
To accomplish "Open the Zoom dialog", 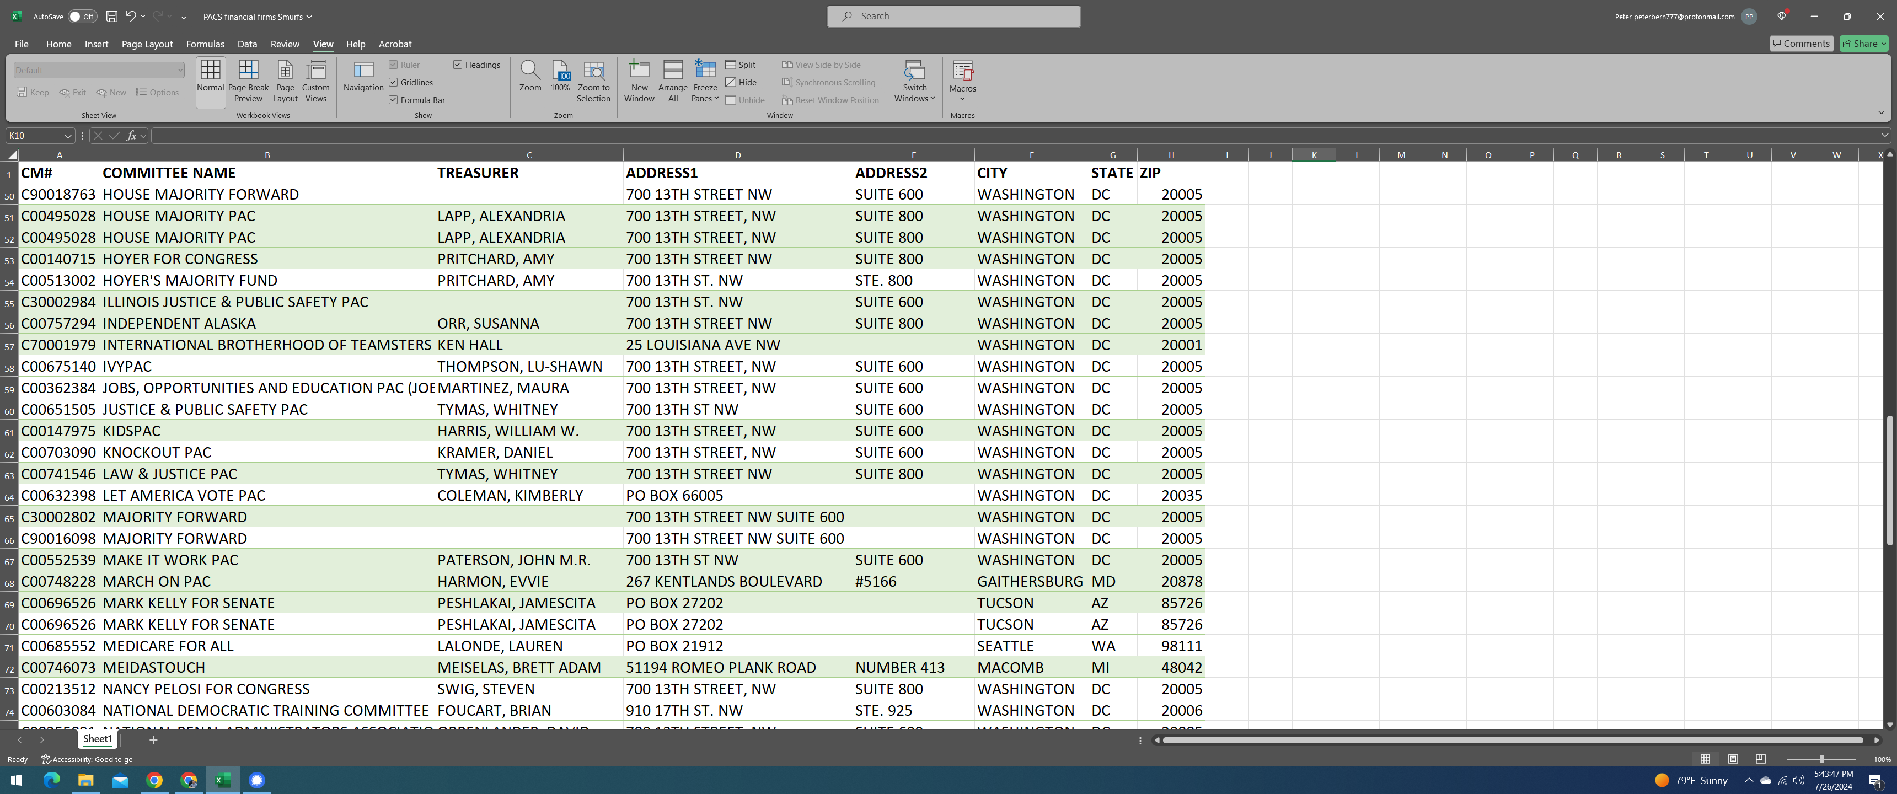I will click(x=529, y=77).
